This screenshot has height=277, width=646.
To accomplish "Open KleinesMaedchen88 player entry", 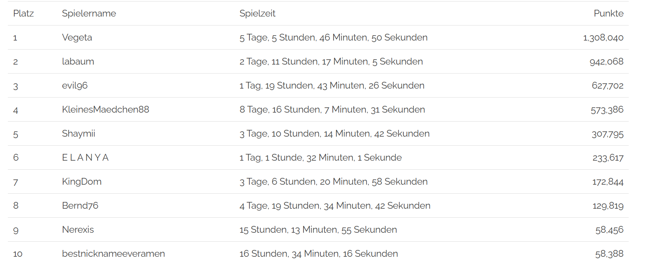I will click(x=106, y=110).
